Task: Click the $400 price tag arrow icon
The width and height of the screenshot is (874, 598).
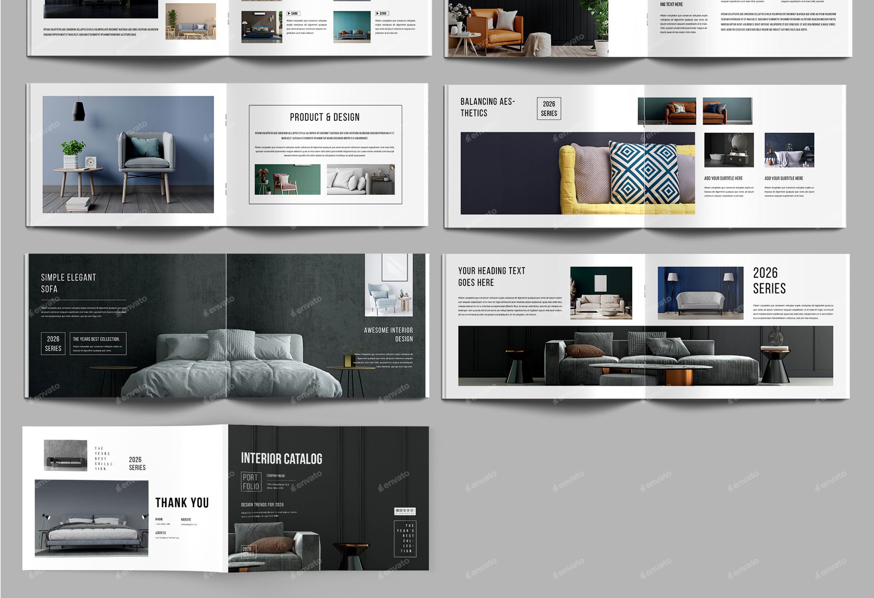Action: pos(289,13)
